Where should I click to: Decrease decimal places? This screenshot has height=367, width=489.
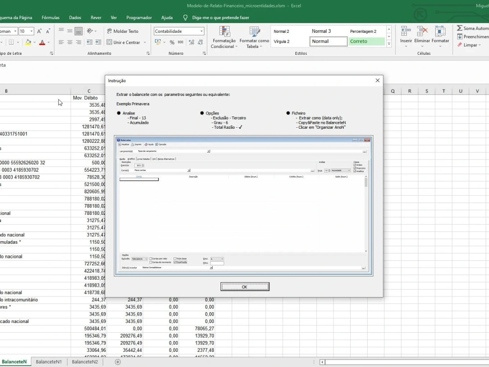coord(200,42)
